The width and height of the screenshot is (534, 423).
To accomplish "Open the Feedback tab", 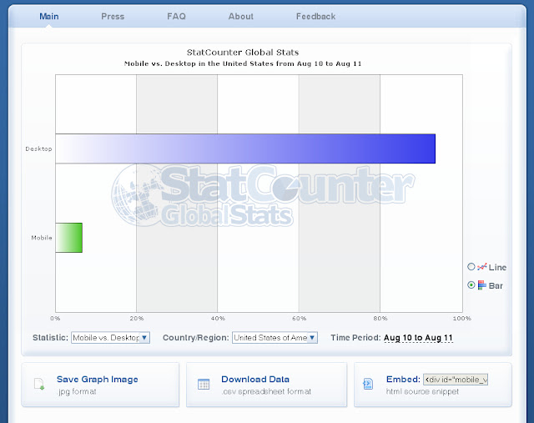I will (x=315, y=17).
